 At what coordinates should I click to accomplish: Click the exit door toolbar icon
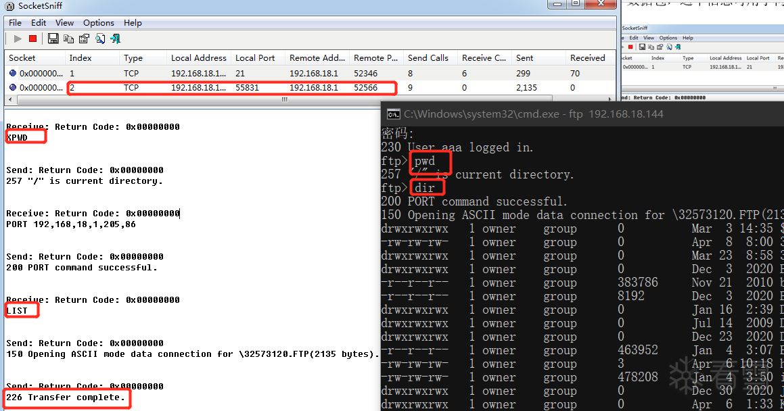116,39
